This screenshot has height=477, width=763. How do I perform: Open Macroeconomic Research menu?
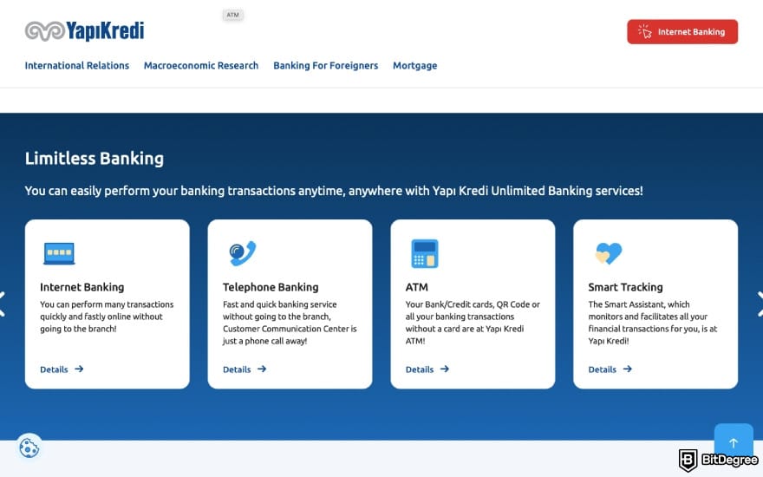(201, 66)
